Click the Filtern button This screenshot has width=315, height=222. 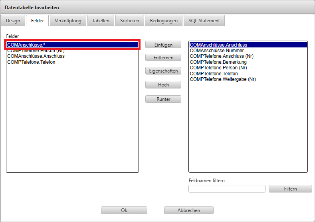coord(290,189)
